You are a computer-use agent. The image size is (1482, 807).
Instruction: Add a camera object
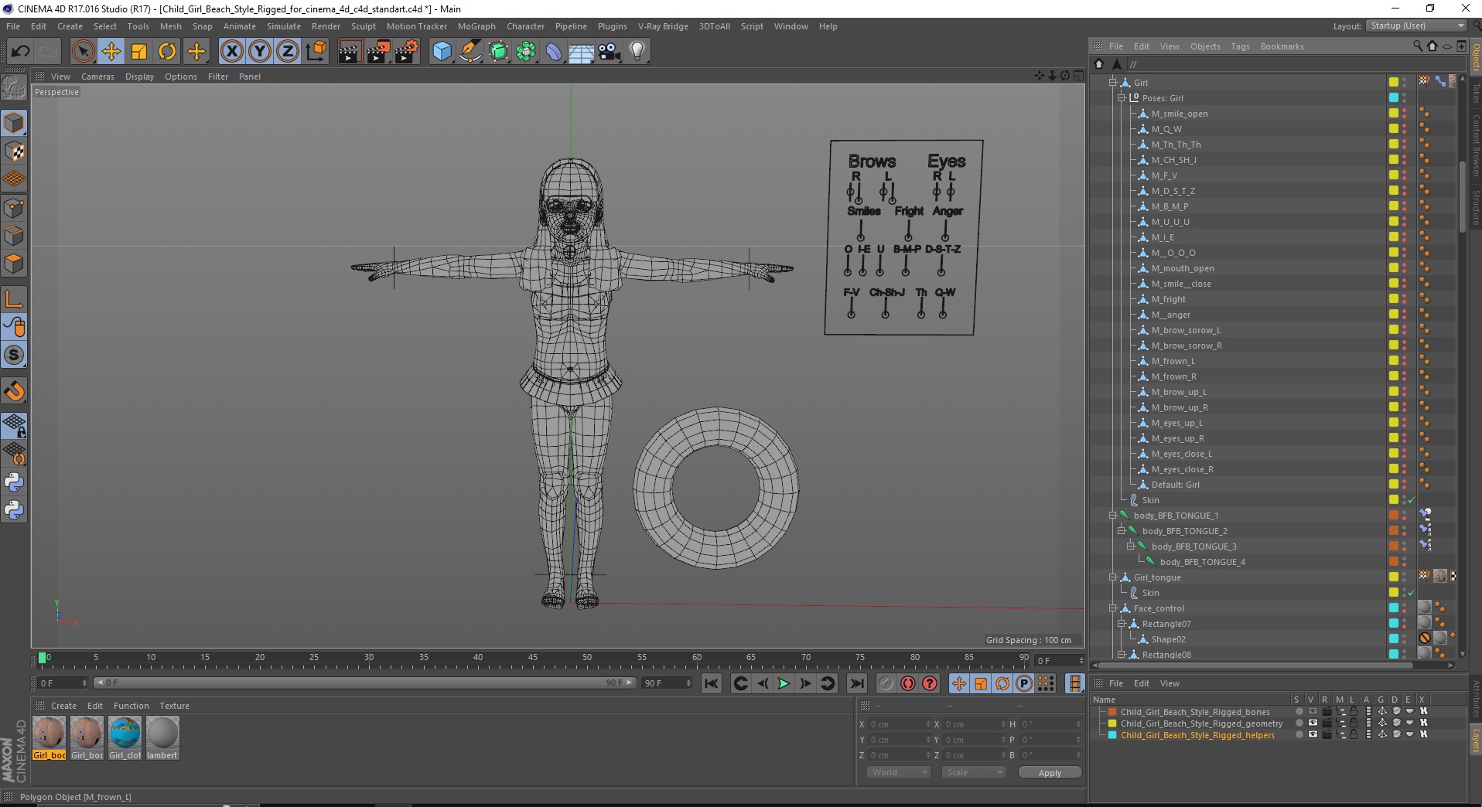610,52
